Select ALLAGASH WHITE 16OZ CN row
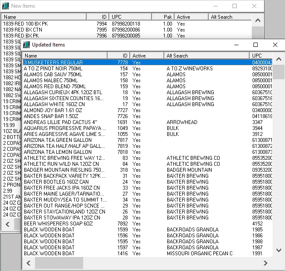The image size is (285, 271). pyautogui.click(x=148, y=104)
